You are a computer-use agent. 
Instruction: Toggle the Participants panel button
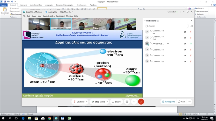tap(168, 102)
